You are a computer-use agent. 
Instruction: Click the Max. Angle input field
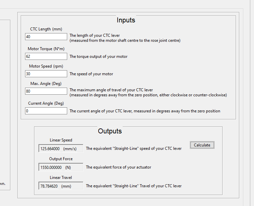tap(46, 91)
